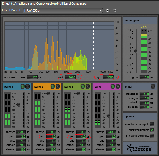Click the output gain value field
This screenshot has height=156, width=159.
144,77
